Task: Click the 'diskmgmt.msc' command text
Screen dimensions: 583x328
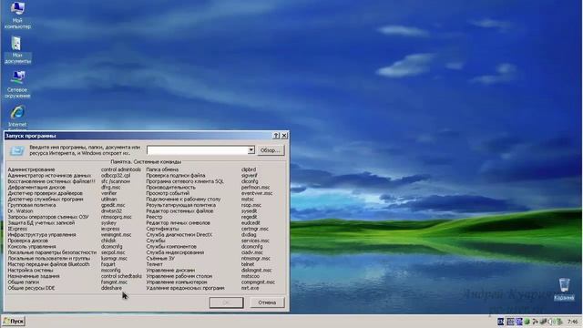Action: coord(256,271)
